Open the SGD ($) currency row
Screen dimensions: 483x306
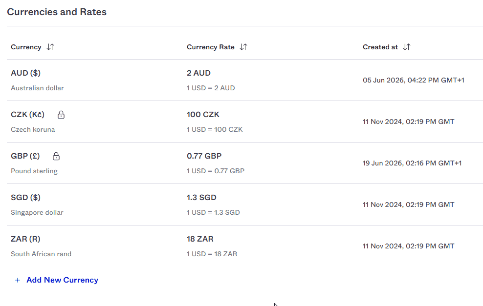click(x=245, y=205)
